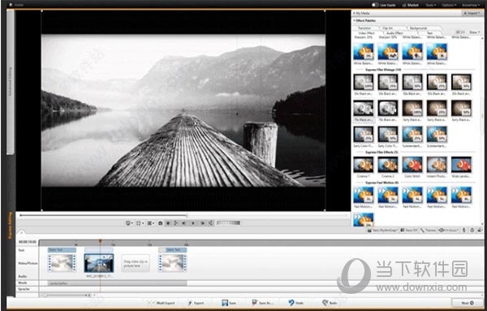The image size is (487, 311).
Task: Pick the Substandard 50% effect
Action: pyautogui.click(x=437, y=137)
